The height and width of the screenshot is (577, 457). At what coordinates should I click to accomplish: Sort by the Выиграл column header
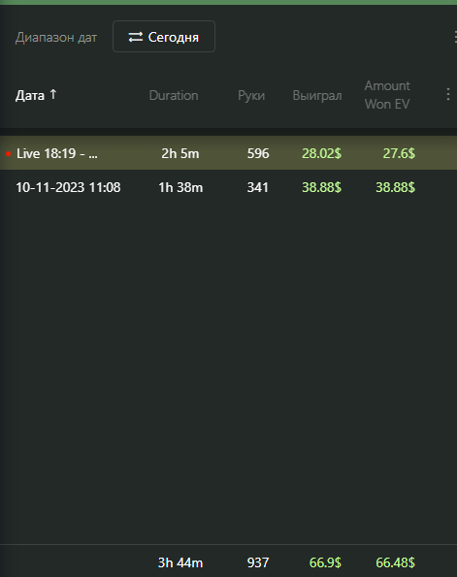317,95
